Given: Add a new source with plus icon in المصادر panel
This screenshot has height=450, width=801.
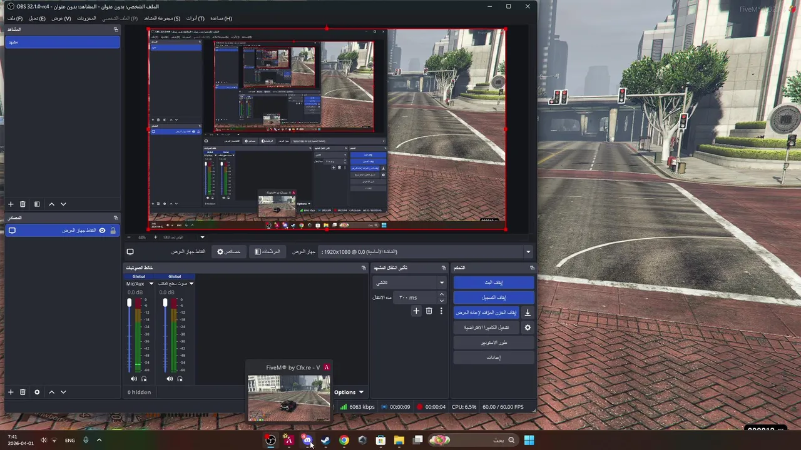Looking at the screenshot, I should coord(11,392).
